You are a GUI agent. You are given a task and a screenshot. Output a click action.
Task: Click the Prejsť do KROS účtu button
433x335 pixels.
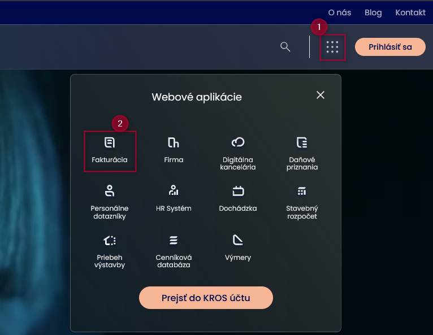coord(206,298)
